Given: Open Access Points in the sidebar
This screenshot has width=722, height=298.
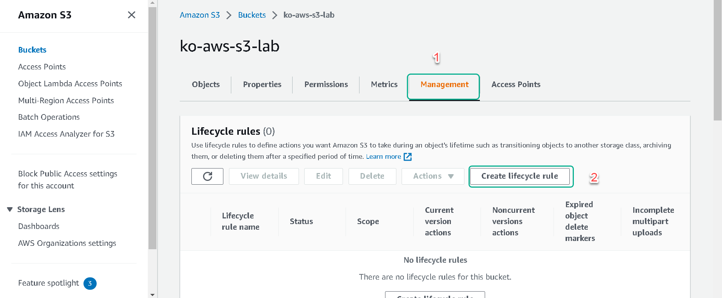Looking at the screenshot, I should click(x=42, y=67).
